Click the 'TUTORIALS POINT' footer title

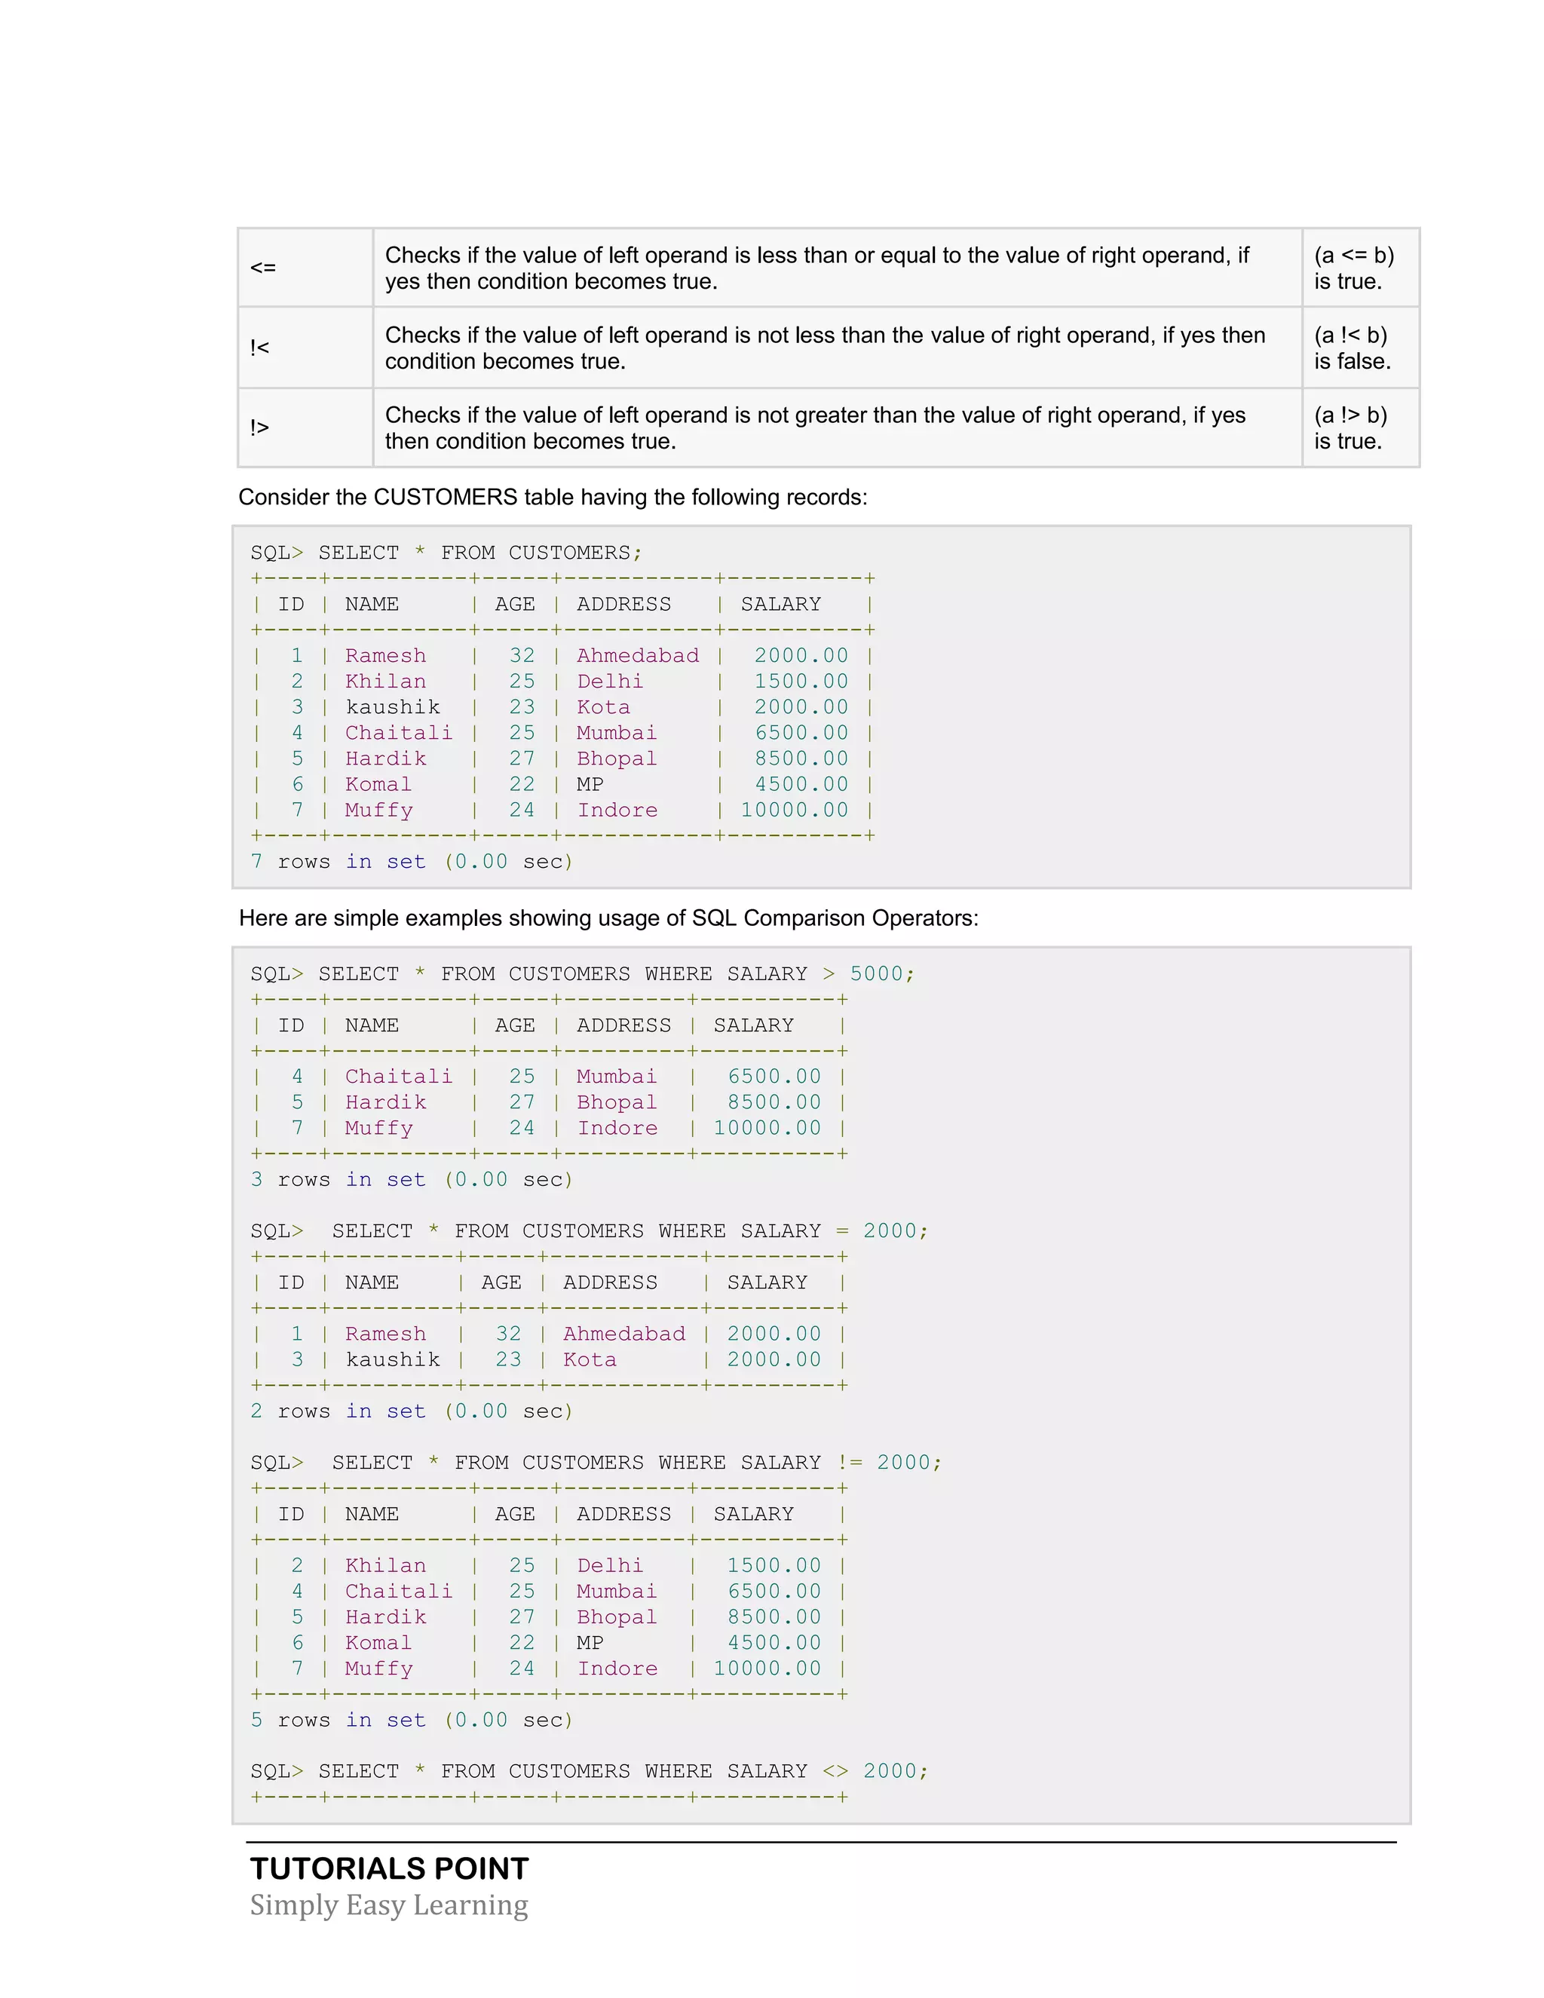pos(390,1868)
